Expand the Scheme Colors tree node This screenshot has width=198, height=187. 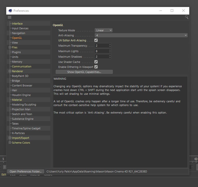10,142
